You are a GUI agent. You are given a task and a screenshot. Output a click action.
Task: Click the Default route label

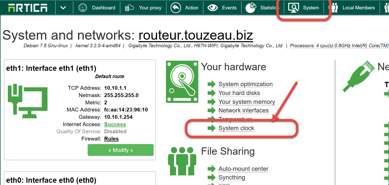tap(110, 76)
